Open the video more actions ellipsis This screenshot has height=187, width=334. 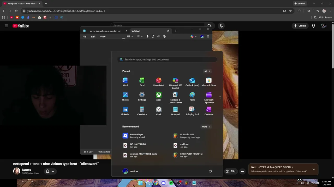242,171
